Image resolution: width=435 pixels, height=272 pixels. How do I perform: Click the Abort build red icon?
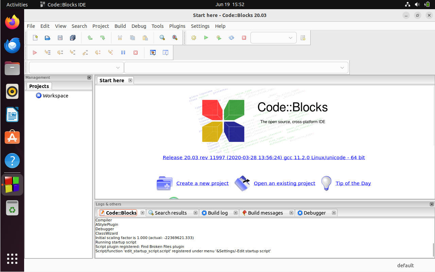[x=244, y=38]
